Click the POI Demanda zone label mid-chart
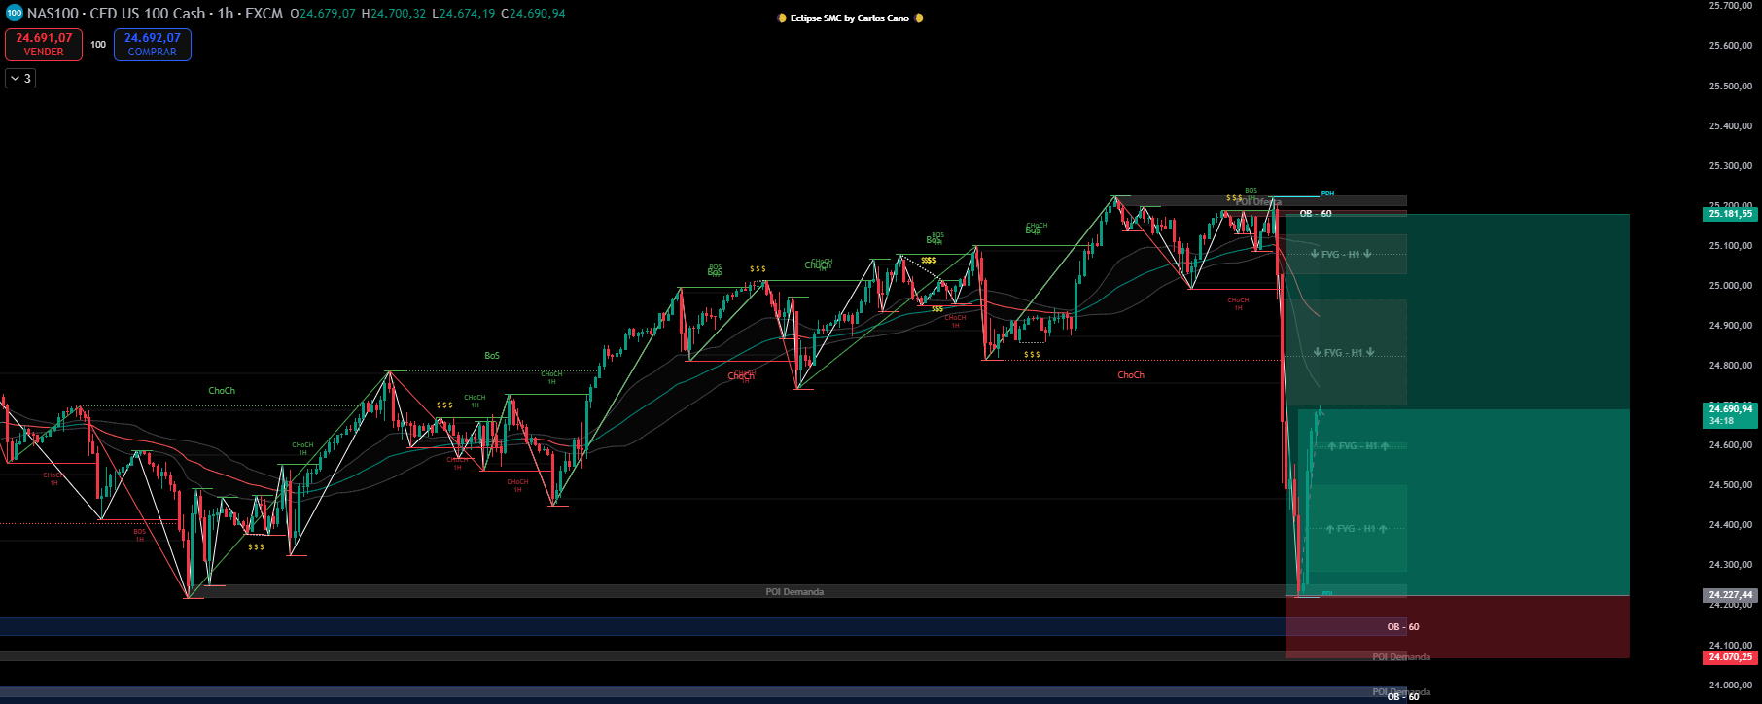 (x=794, y=592)
